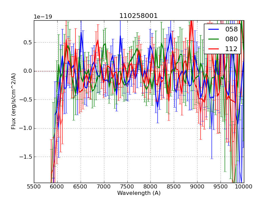Select the 080 legend label
The height and width of the screenshot is (203, 271).
click(x=231, y=39)
